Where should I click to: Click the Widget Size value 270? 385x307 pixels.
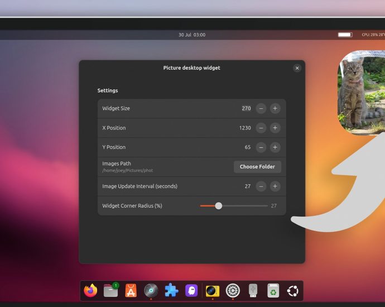(x=246, y=108)
